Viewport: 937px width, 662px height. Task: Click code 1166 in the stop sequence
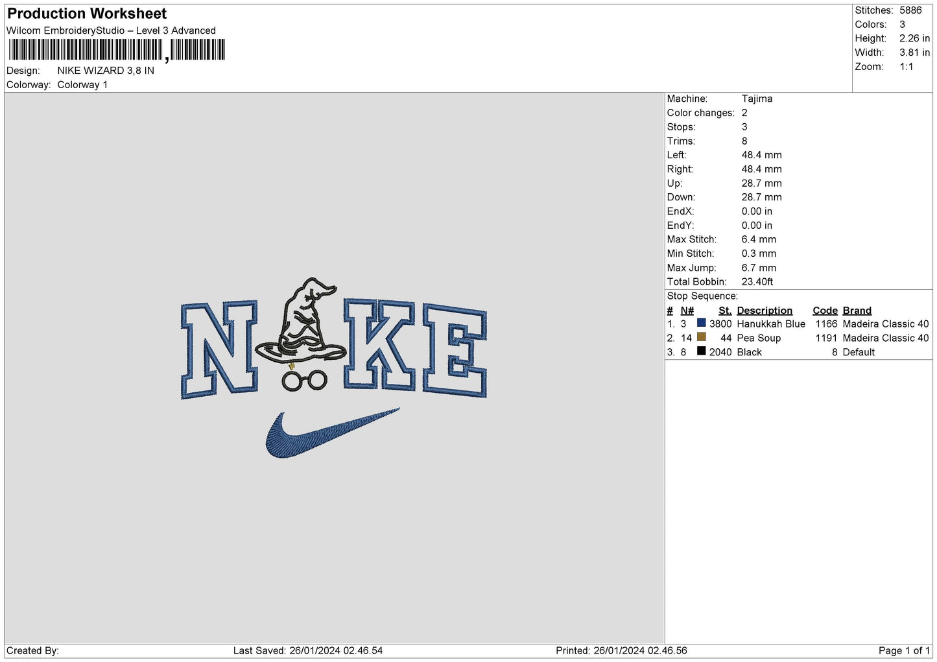tap(827, 324)
